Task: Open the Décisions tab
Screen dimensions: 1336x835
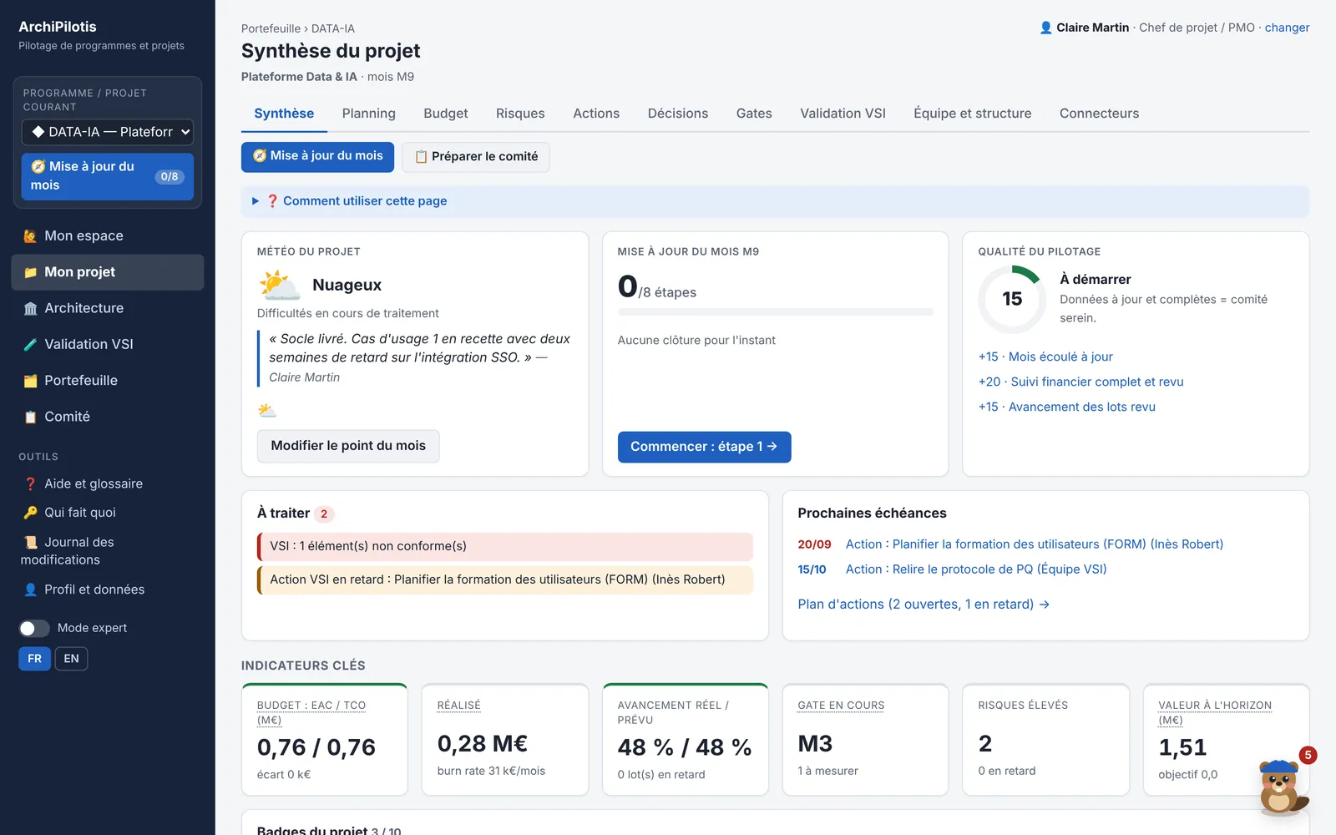Action: [x=678, y=114]
